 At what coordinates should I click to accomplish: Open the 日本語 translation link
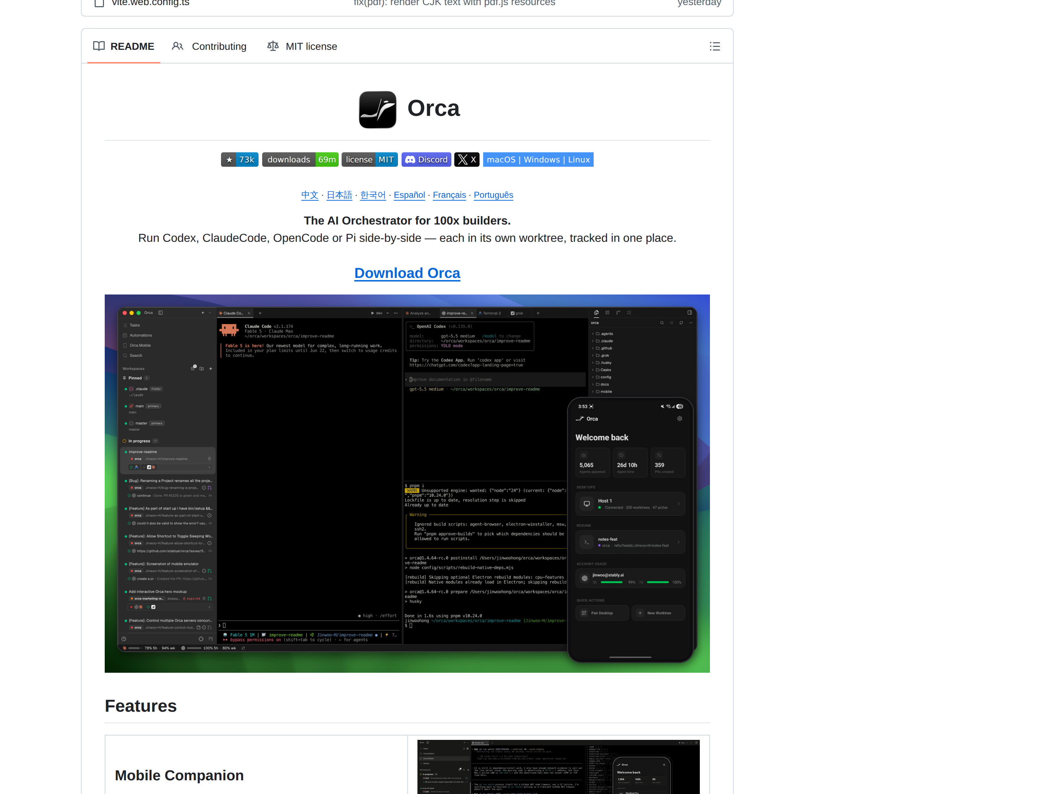(339, 195)
